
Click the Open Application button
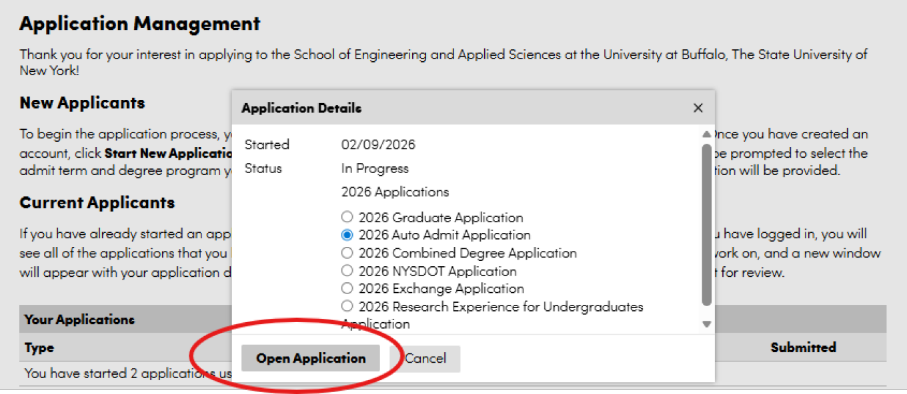[311, 358]
